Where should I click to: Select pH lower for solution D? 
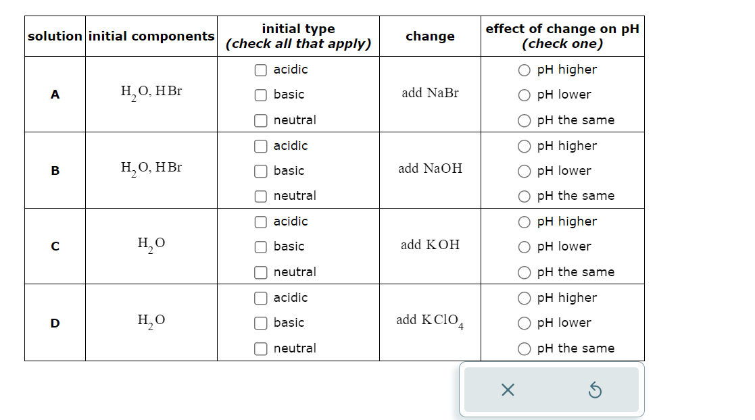coord(525,323)
